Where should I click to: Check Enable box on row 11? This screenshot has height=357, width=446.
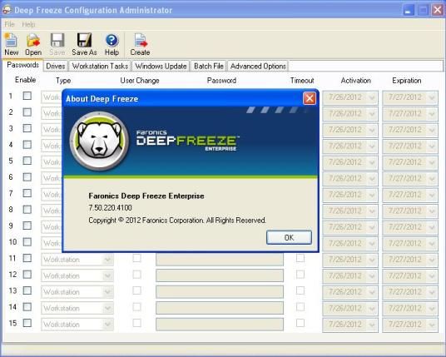pos(27,258)
